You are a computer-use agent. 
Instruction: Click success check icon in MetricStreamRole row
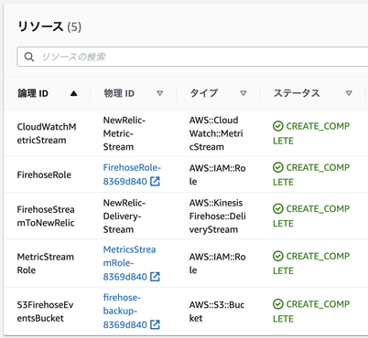click(278, 257)
